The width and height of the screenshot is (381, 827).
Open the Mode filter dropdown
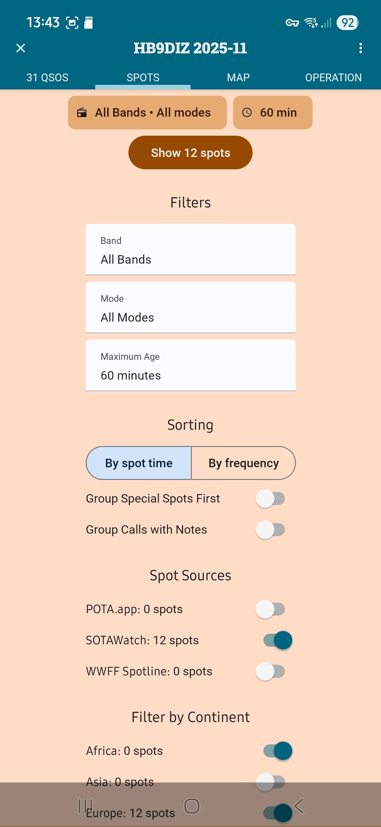coord(190,307)
